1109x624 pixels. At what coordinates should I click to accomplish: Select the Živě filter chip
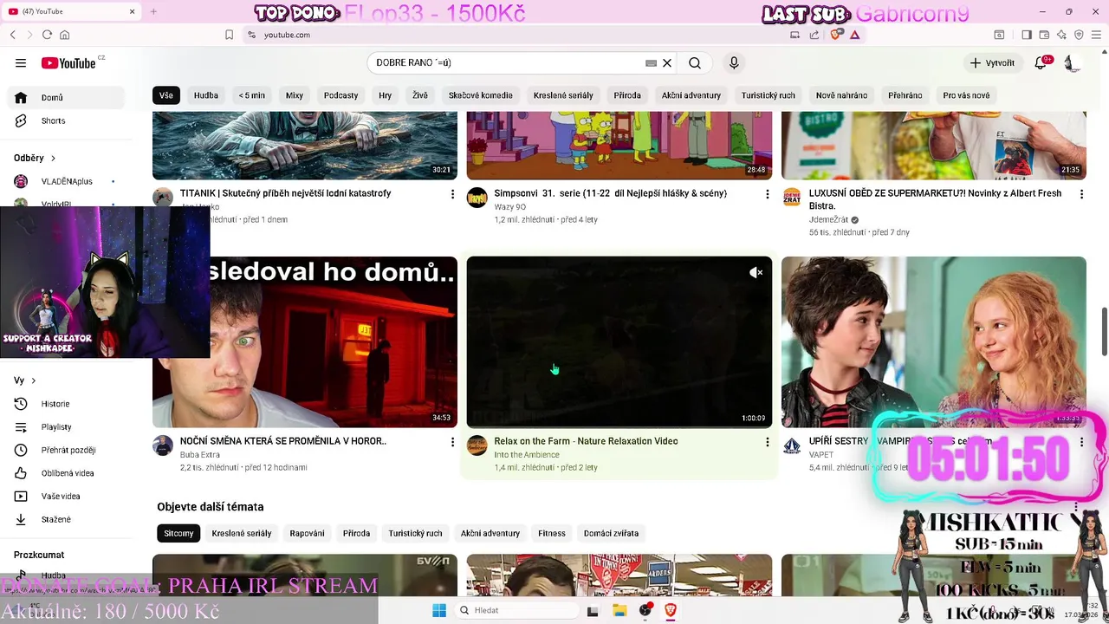420,95
